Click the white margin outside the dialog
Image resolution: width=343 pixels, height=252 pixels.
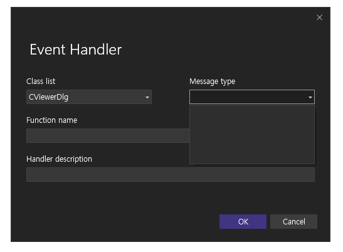(x=171, y=247)
